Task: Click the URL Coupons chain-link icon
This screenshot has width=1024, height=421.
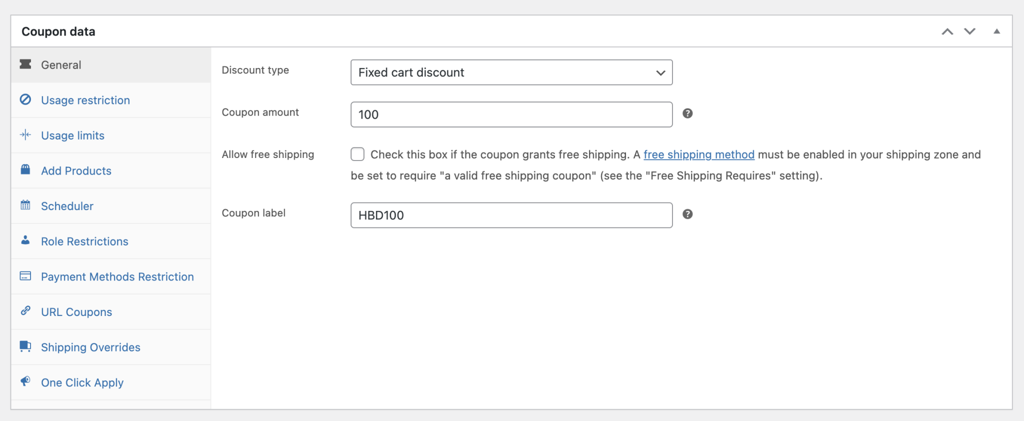Action: pos(25,311)
